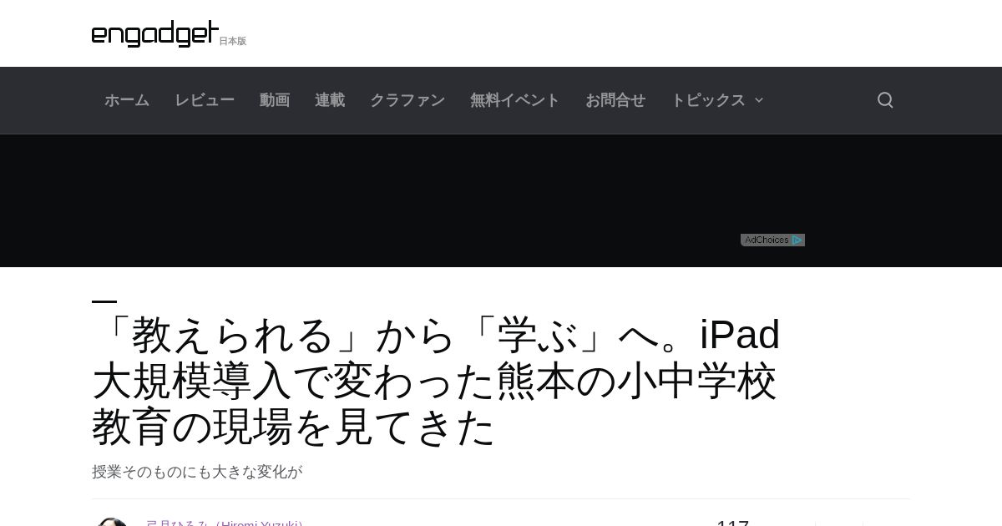Select the 動画 menu item

coord(275,100)
